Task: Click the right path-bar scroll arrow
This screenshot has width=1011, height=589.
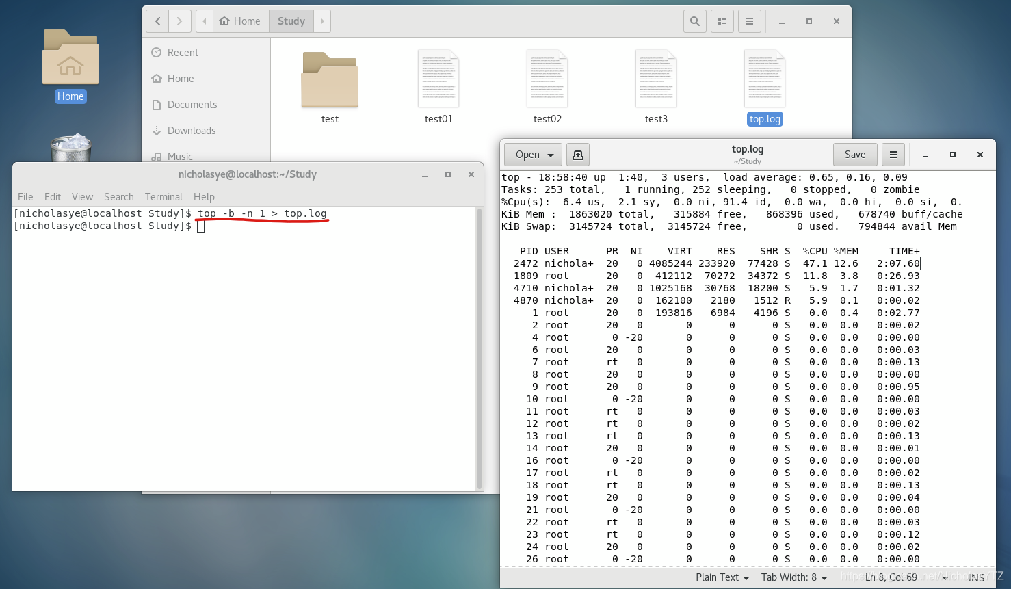Action: [x=322, y=21]
